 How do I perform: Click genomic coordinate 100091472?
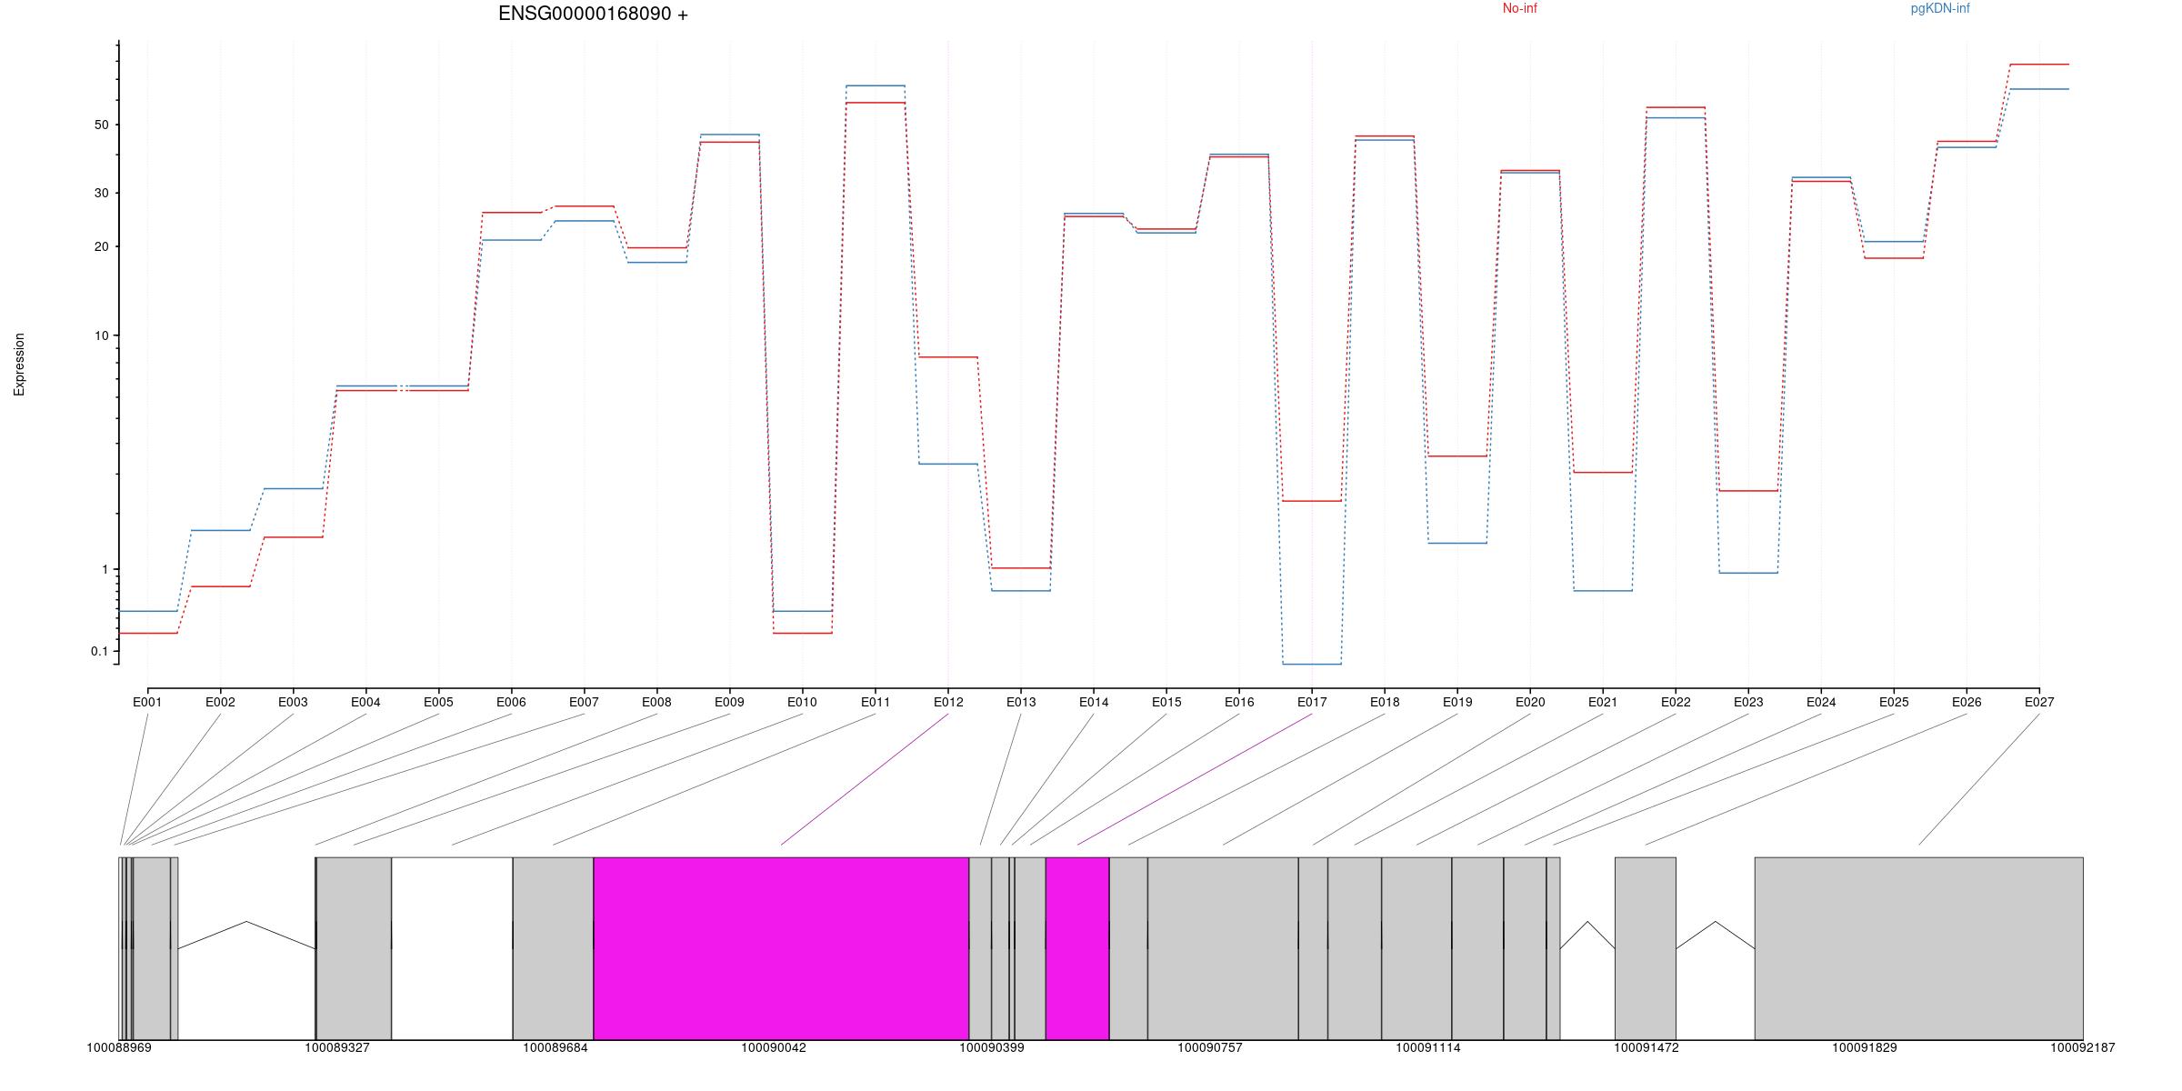(x=1647, y=1047)
